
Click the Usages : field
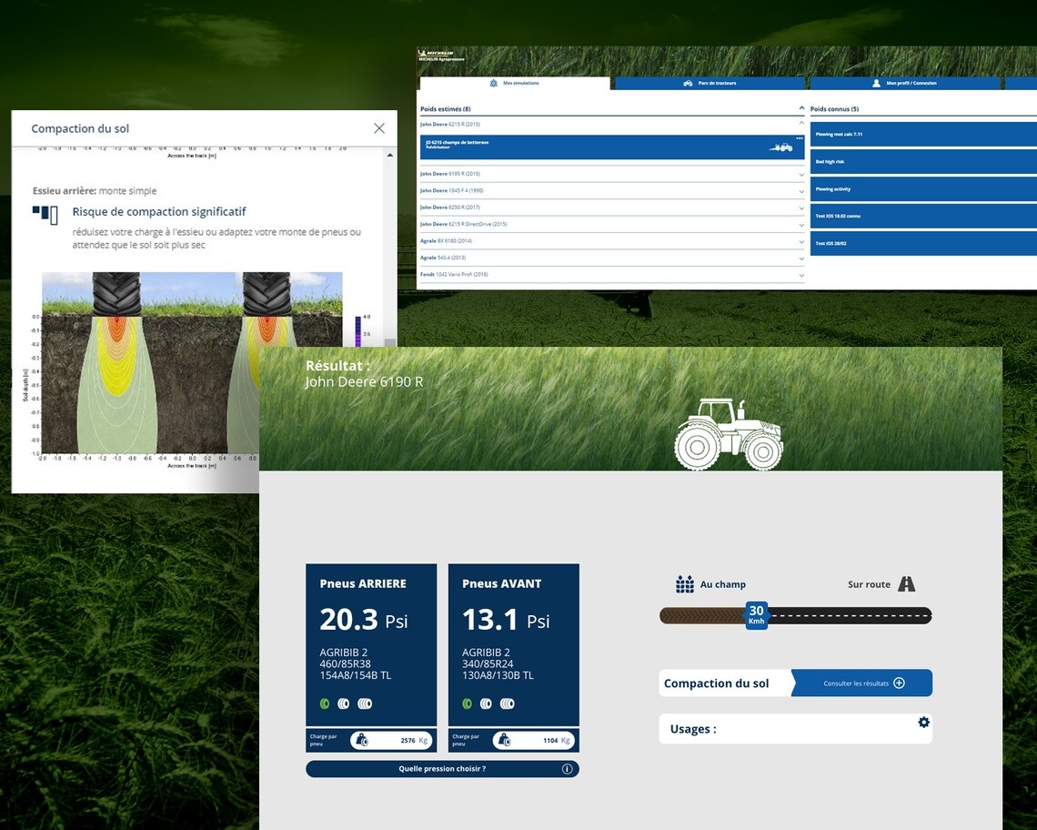(x=796, y=729)
